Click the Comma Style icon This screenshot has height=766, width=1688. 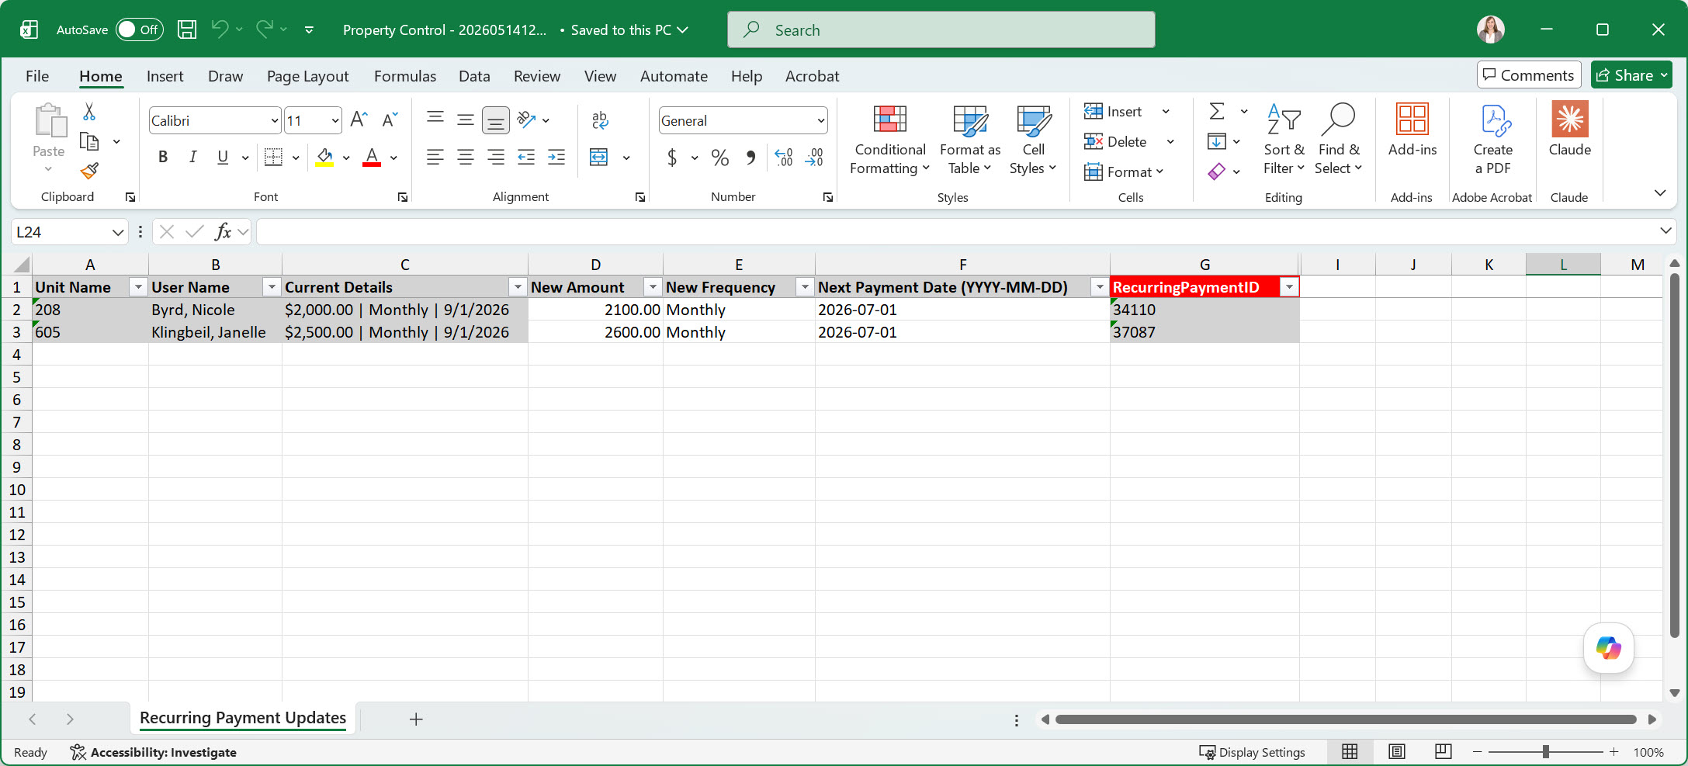coord(750,158)
